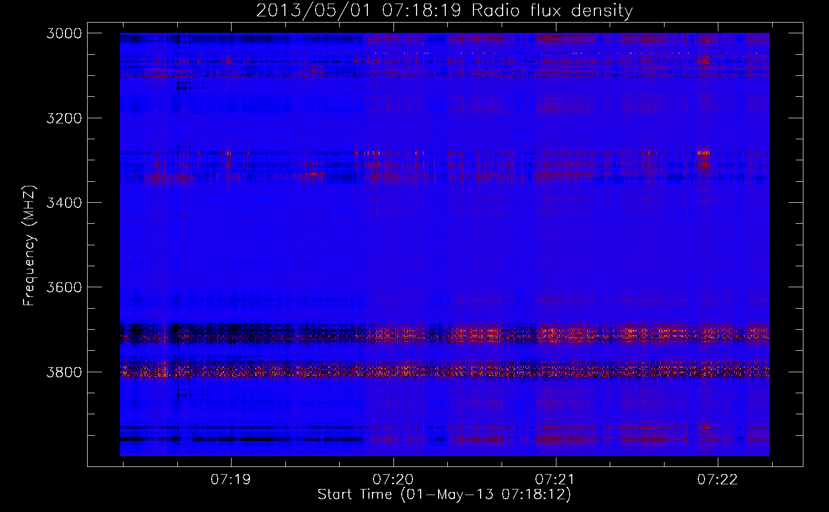Image resolution: width=829 pixels, height=512 pixels.
Task: Click the 07:22 time tick label
Action: [x=718, y=480]
